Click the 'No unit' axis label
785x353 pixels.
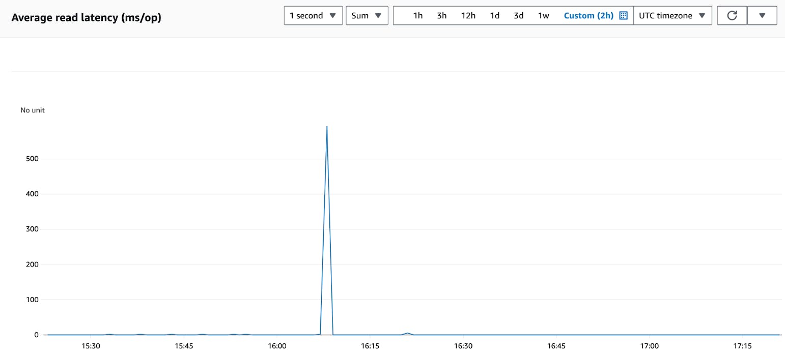click(x=33, y=110)
